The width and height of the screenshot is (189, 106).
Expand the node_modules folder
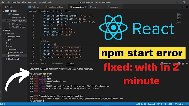(14, 36)
